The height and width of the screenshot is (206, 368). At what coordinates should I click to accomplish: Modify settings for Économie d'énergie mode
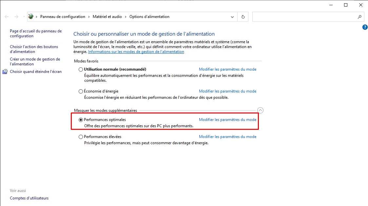pos(228,91)
